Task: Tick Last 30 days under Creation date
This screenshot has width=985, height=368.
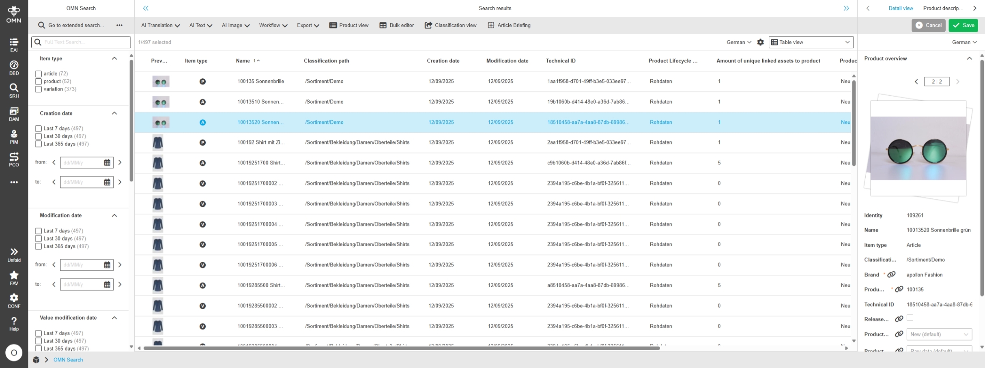Action: click(x=39, y=136)
